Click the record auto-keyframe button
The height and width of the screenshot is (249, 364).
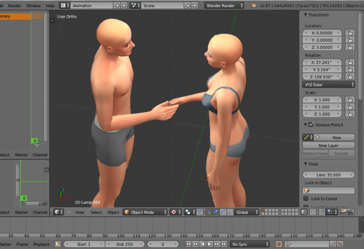pos(279,244)
